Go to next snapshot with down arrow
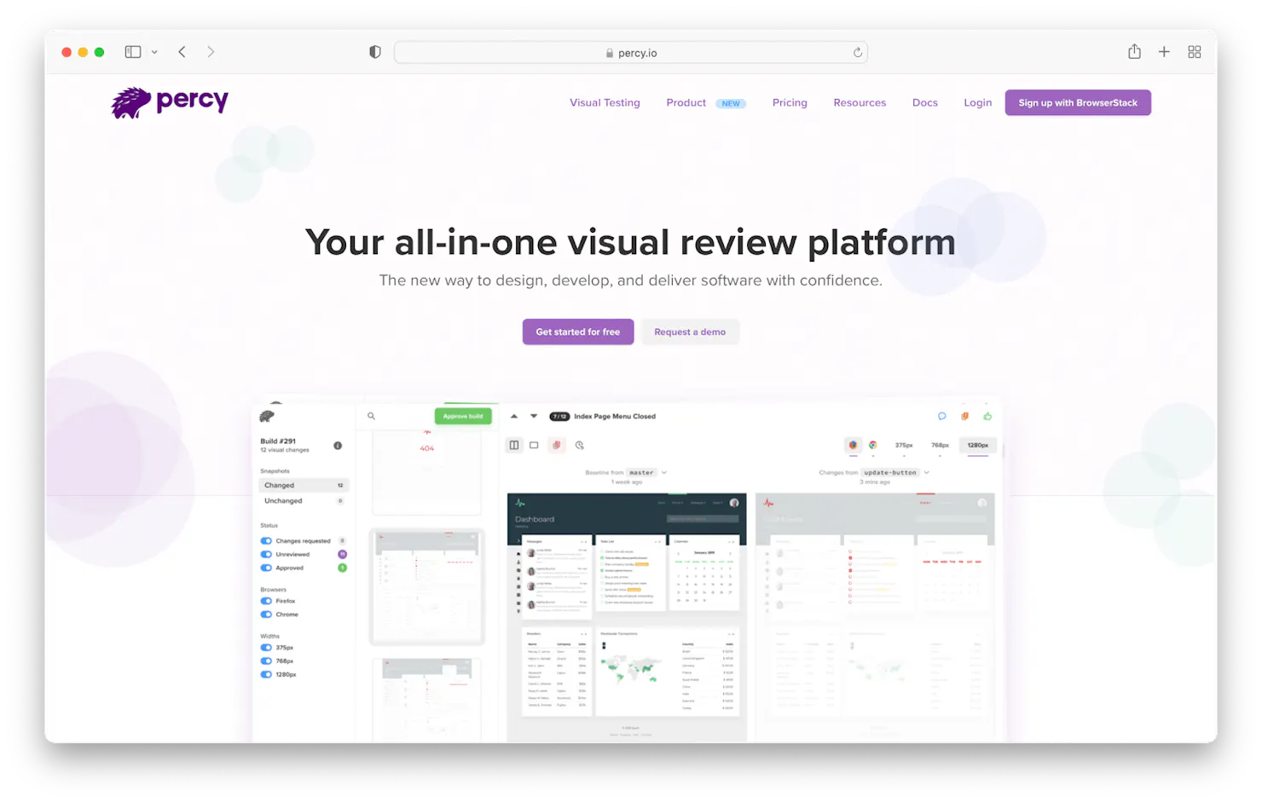 pos(534,417)
